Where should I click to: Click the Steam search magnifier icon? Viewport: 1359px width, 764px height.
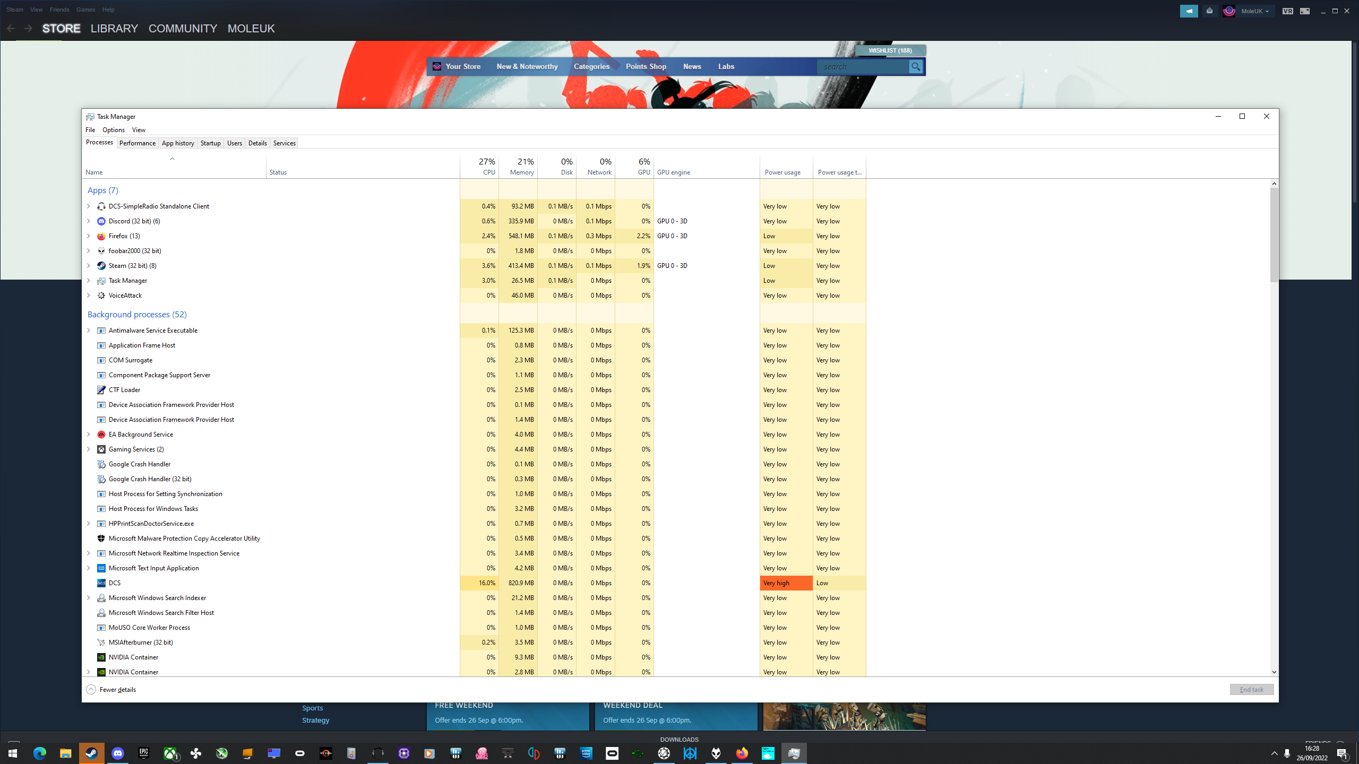pyautogui.click(x=916, y=66)
